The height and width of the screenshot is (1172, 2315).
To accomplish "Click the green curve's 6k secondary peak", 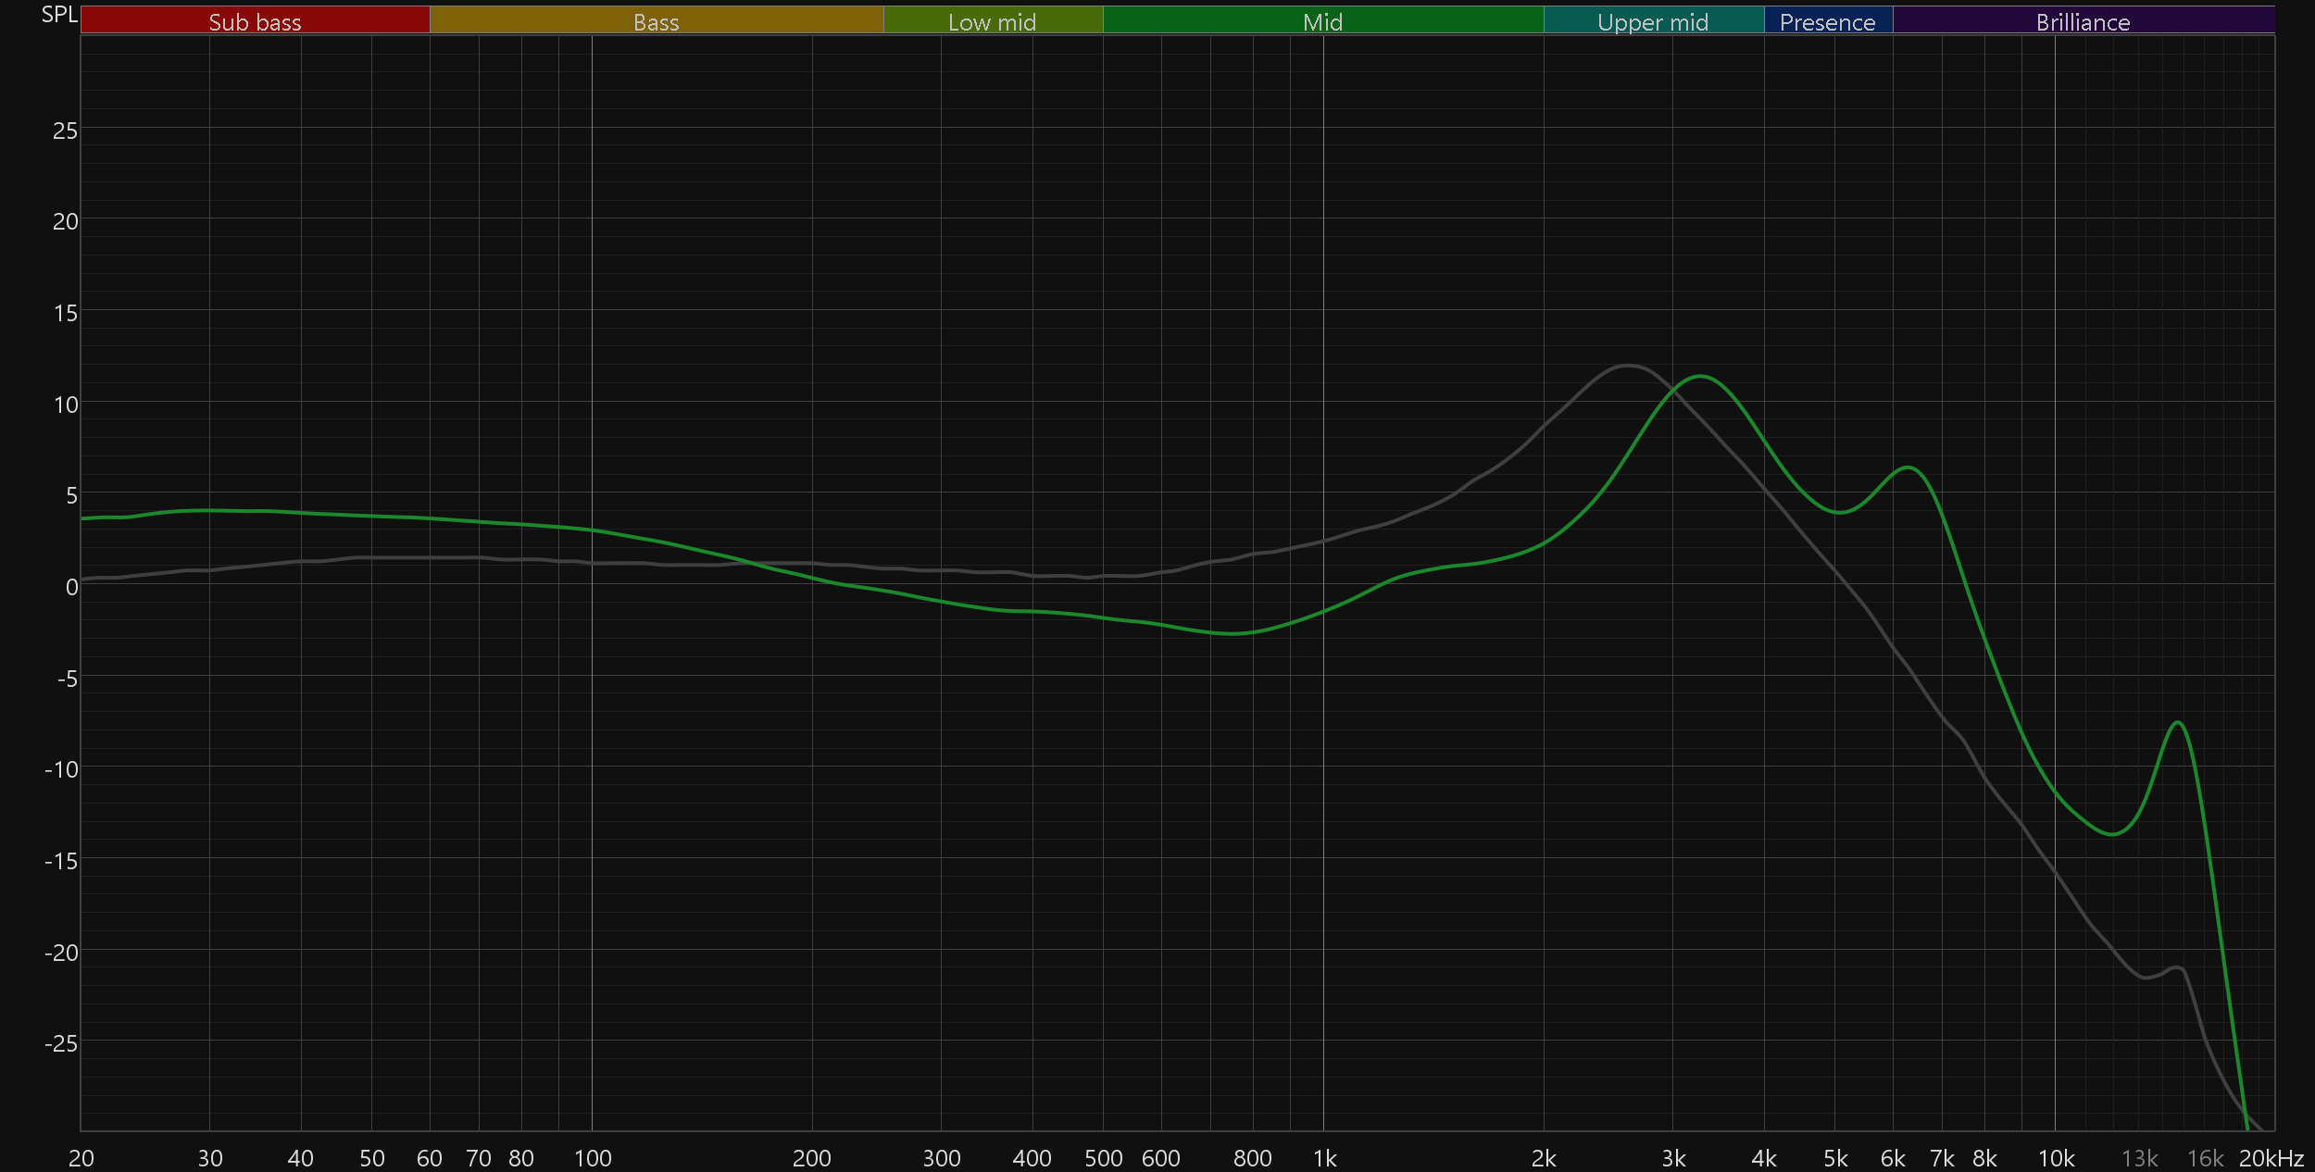I will pos(1908,468).
